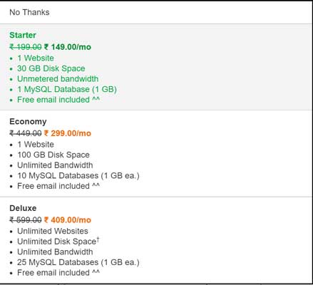Click Unmetered bandwidth in Starter plan
Image resolution: width=313 pixels, height=285 pixels.
pos(58,79)
